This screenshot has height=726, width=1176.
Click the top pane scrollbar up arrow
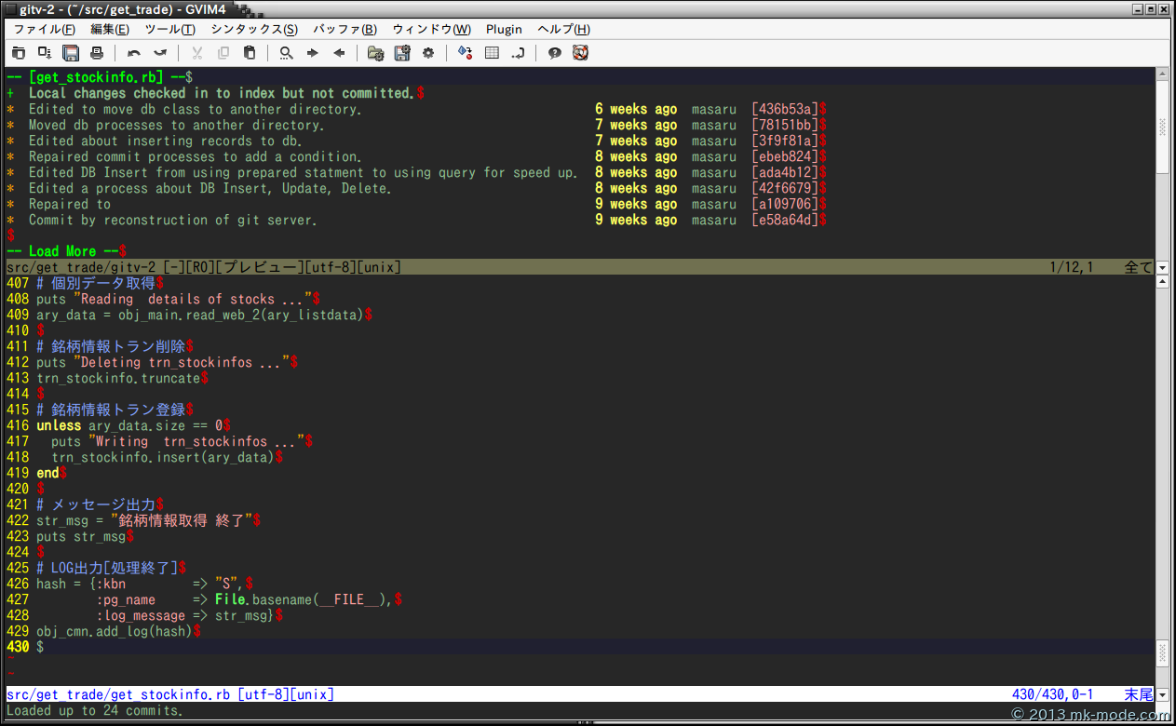1162,74
